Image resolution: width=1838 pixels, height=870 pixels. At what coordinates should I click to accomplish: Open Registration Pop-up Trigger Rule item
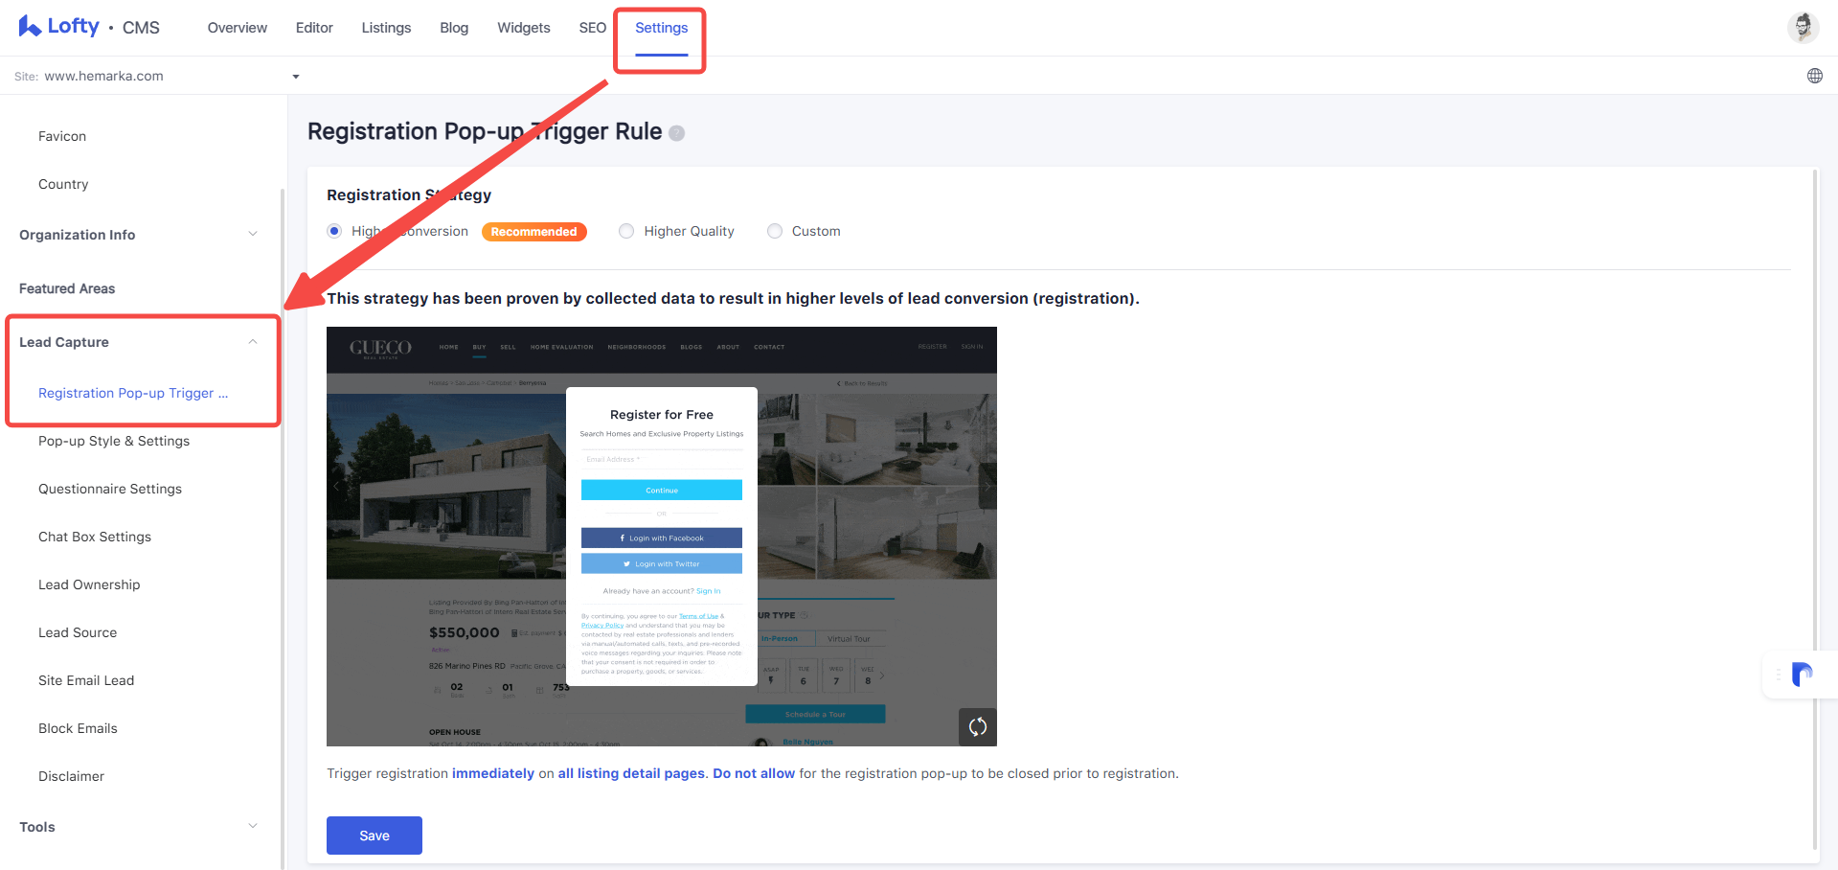[133, 393]
